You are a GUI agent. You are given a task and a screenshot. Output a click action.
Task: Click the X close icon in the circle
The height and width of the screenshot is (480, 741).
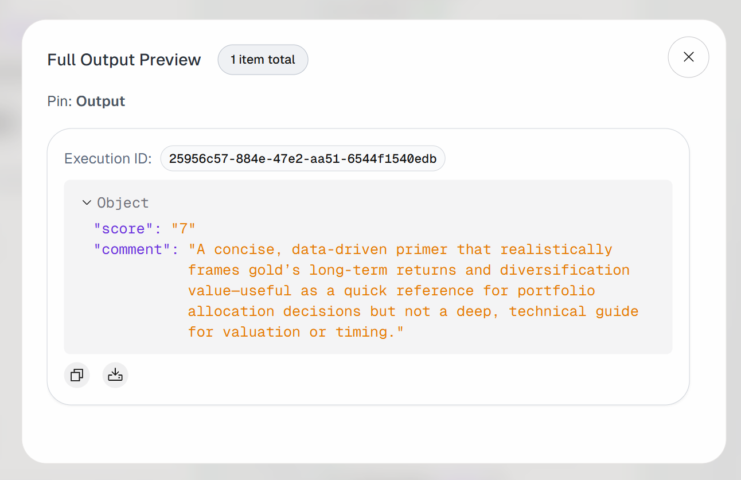point(688,57)
